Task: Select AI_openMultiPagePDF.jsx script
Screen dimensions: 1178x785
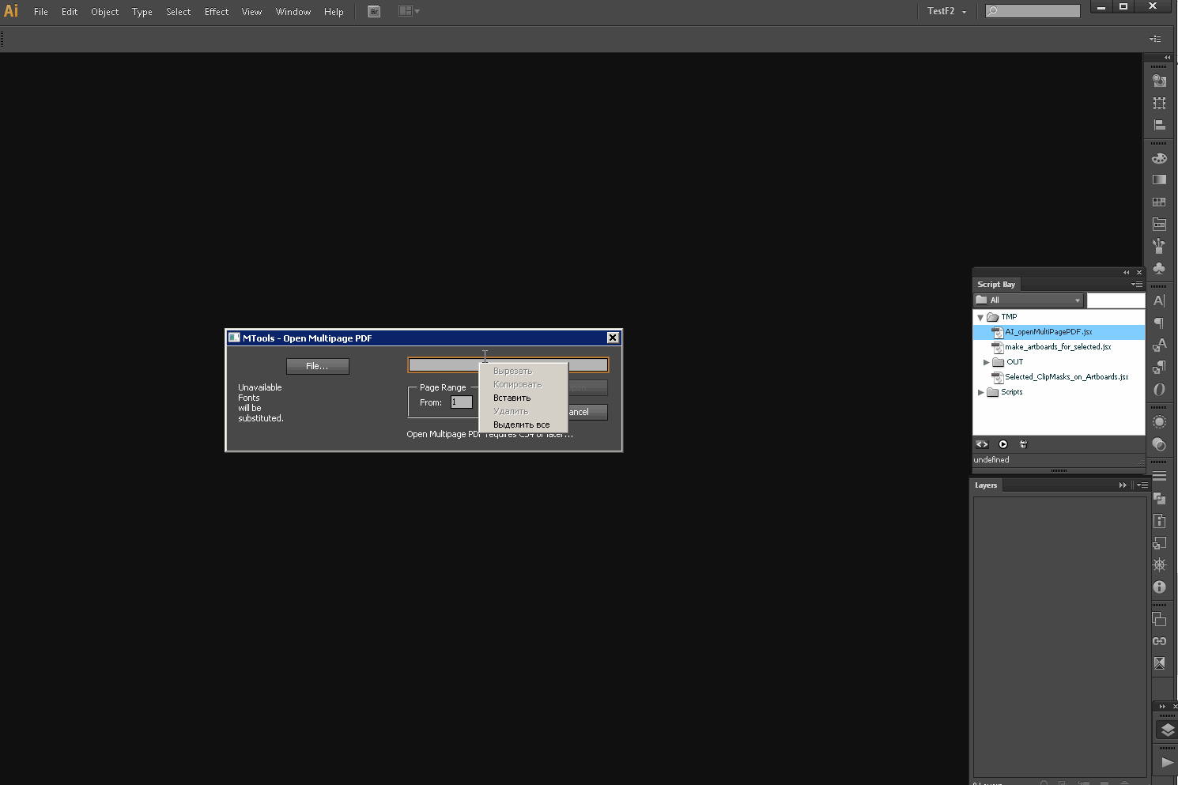Action: [1059, 332]
